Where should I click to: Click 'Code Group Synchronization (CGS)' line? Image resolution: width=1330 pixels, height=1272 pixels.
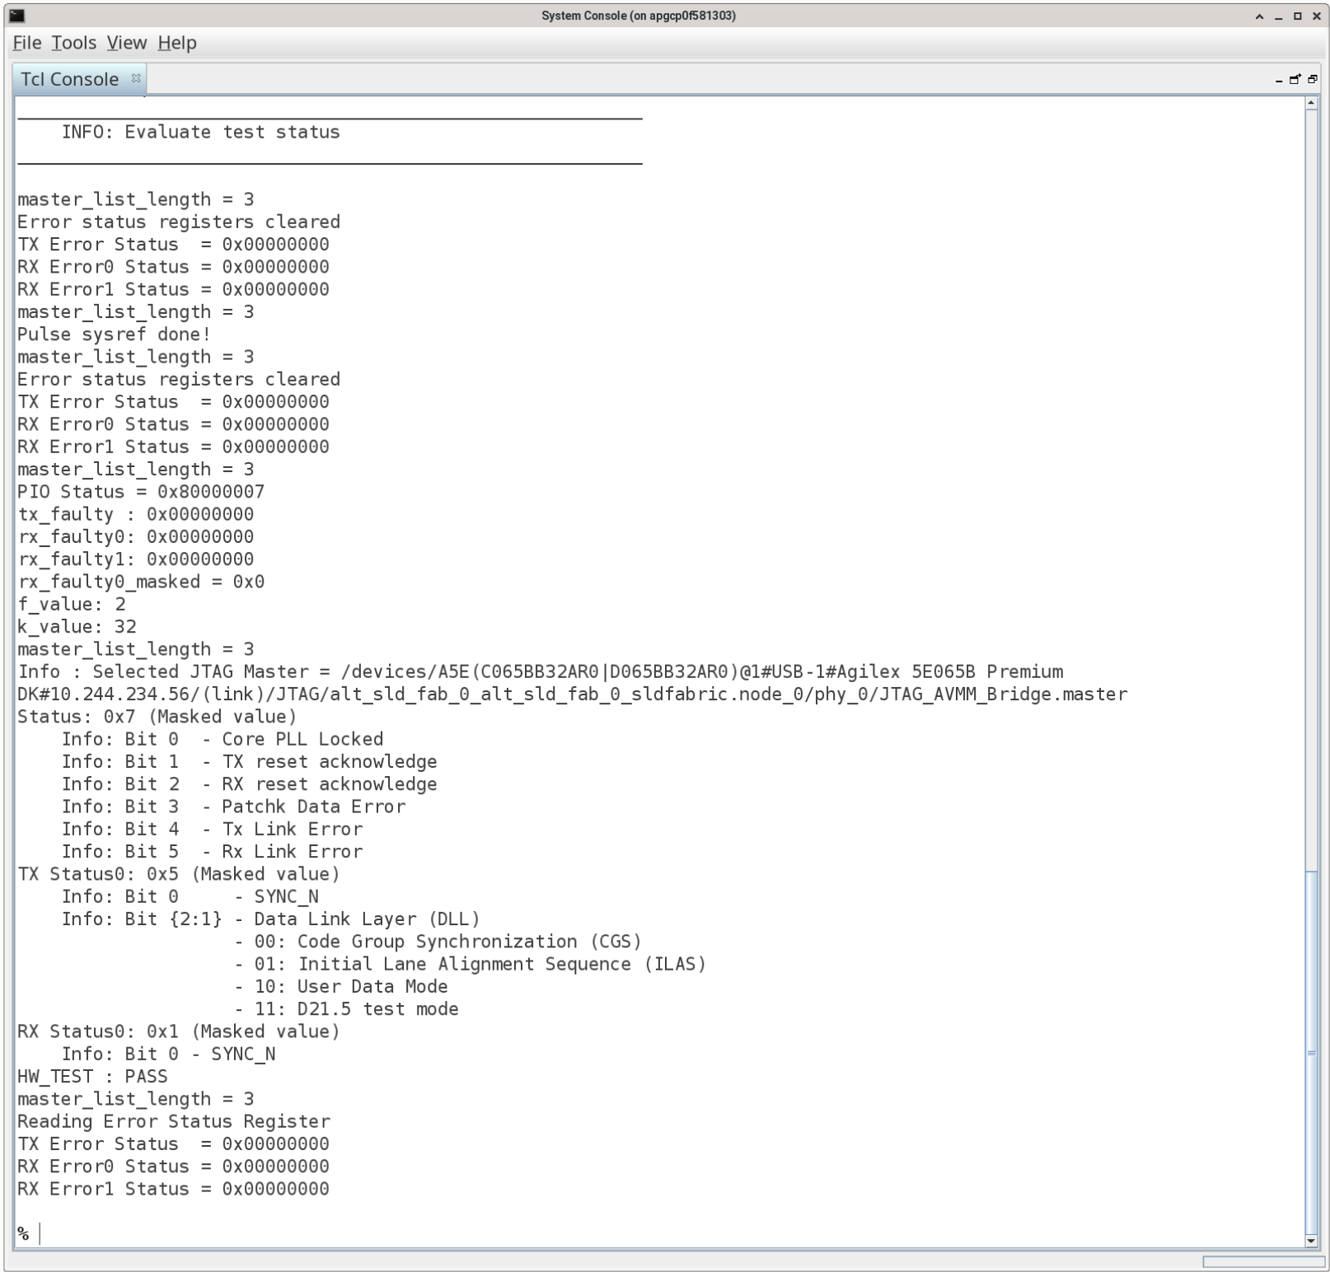click(438, 942)
